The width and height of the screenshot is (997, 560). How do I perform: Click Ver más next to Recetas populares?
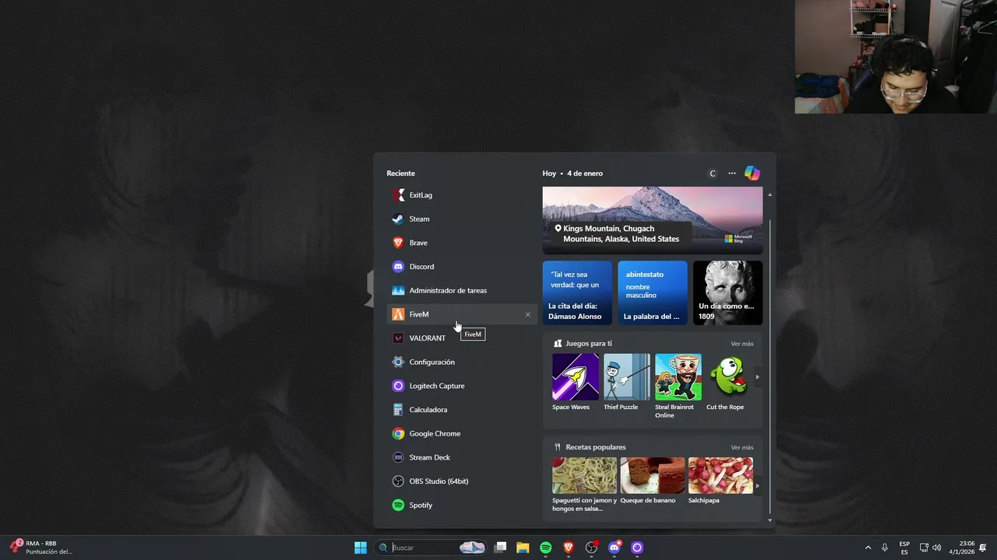click(x=742, y=447)
